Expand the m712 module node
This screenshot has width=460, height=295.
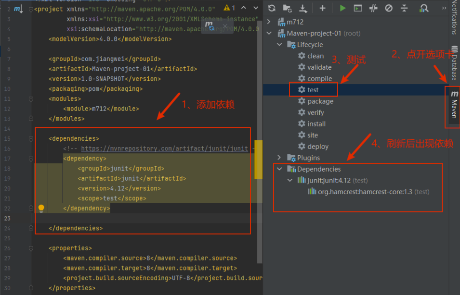269,22
